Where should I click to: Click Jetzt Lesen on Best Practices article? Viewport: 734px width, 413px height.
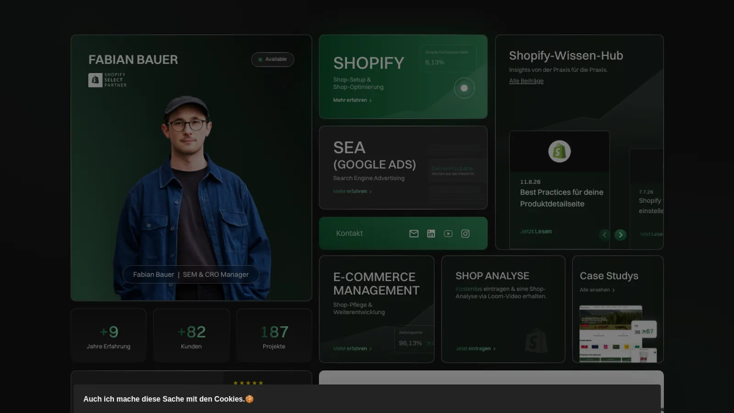tap(536, 231)
